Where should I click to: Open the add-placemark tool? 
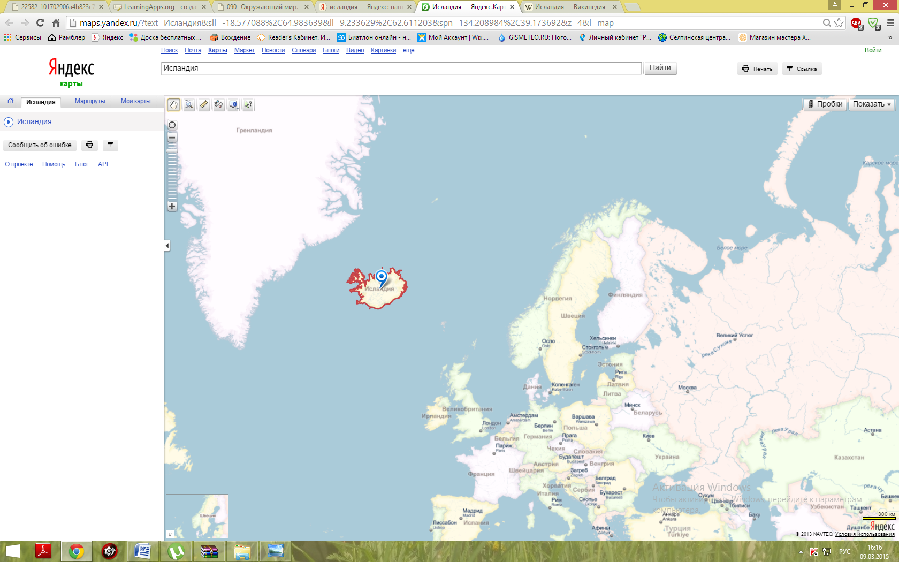coord(233,105)
